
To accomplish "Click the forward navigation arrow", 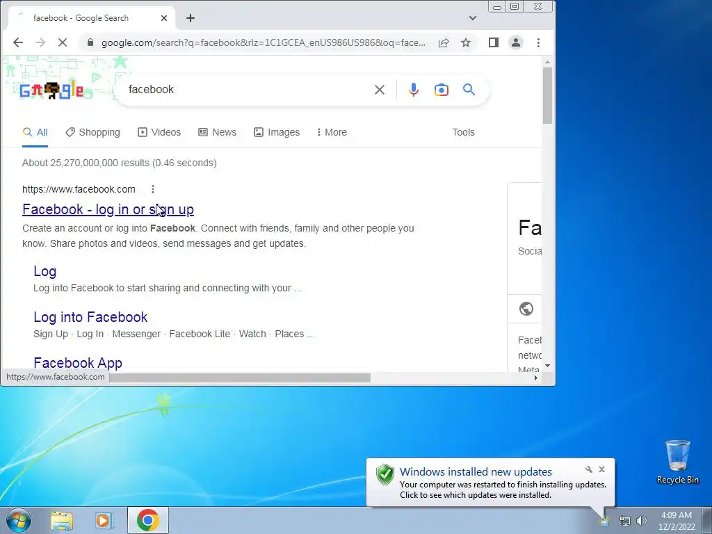I will (40, 42).
